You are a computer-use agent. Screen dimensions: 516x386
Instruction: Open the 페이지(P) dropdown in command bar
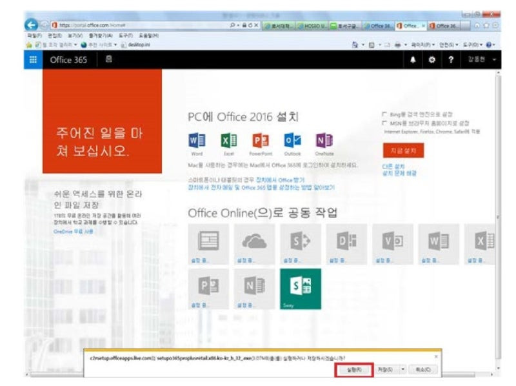(x=423, y=45)
